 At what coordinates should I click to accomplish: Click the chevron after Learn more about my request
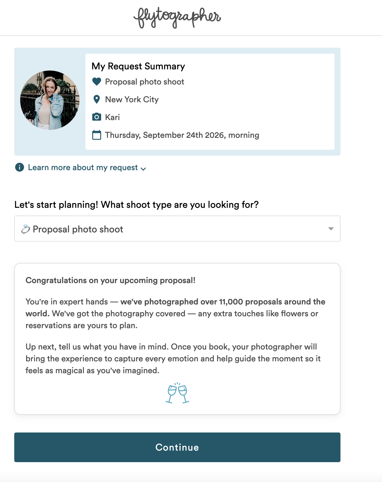144,169
